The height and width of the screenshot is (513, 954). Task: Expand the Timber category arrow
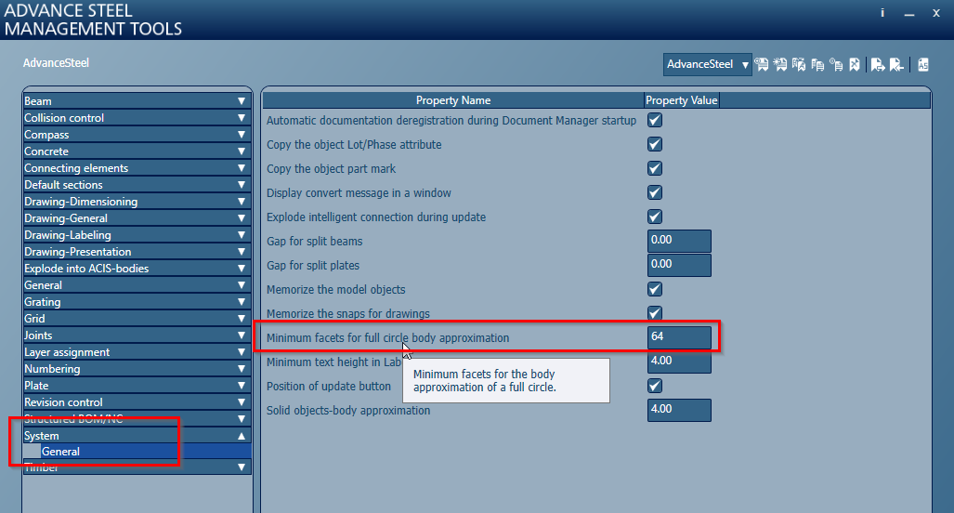[x=242, y=467]
